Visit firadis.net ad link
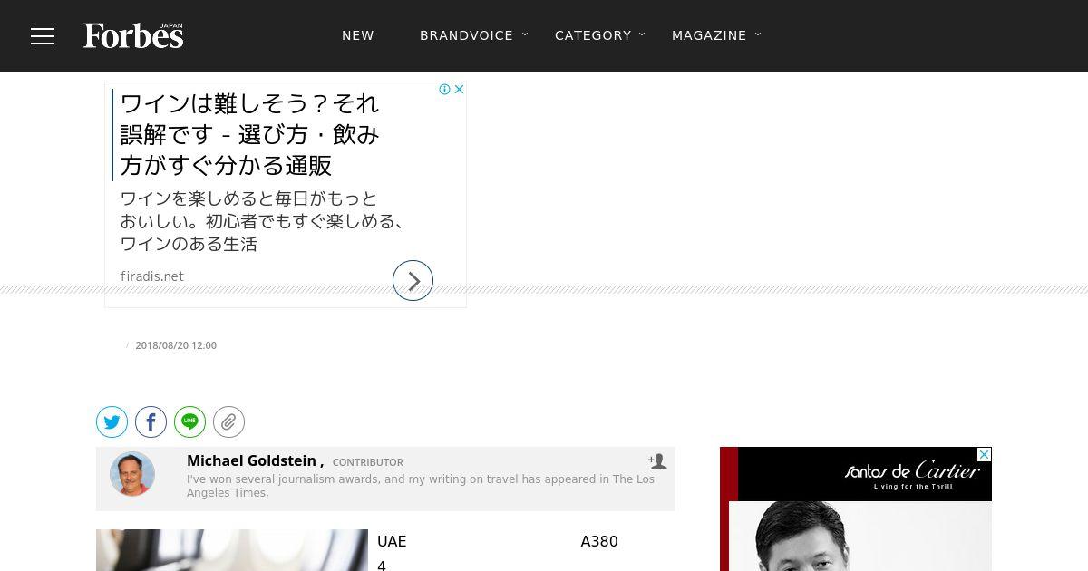Image resolution: width=1088 pixels, height=571 pixels. (151, 276)
